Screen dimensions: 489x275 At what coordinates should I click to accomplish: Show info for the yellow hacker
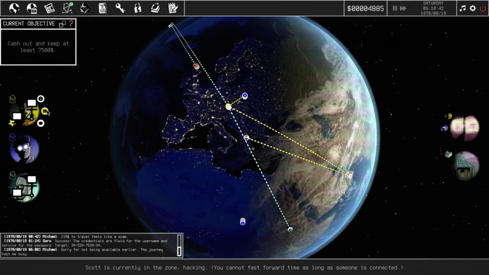41,99
